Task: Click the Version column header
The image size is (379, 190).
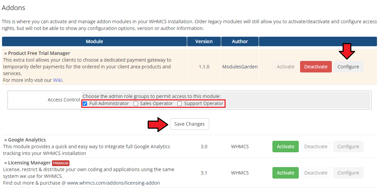Action: 204,41
